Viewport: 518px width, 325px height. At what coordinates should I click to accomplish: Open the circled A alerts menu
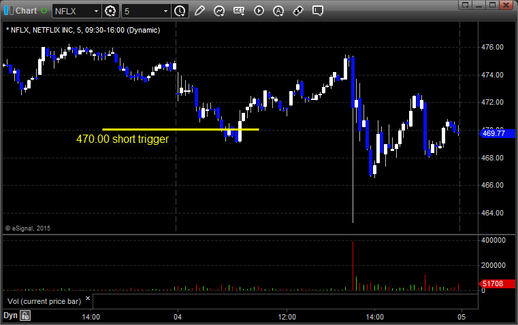278,11
